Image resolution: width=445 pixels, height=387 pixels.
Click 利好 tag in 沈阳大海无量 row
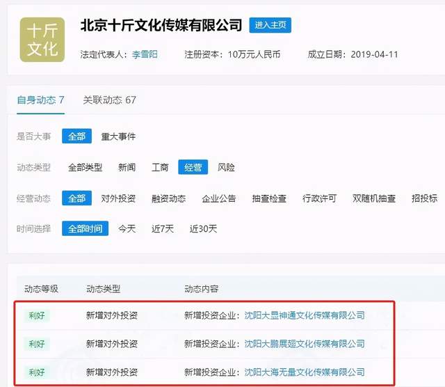(37, 372)
